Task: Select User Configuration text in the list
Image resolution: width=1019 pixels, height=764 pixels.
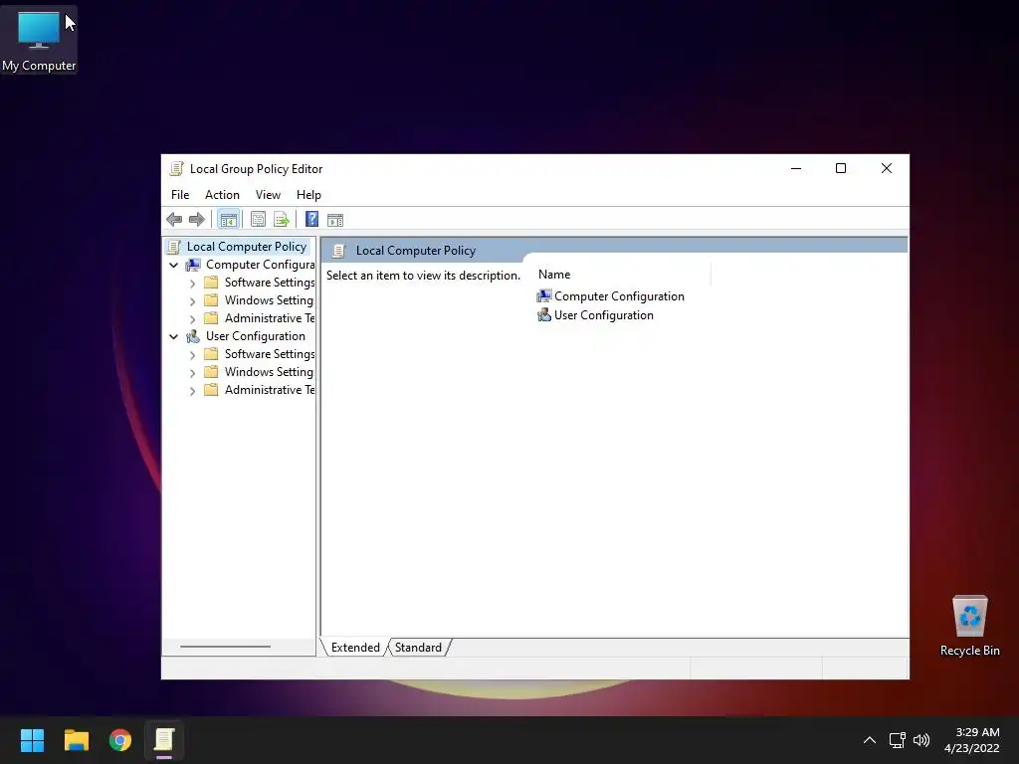Action: 604,315
